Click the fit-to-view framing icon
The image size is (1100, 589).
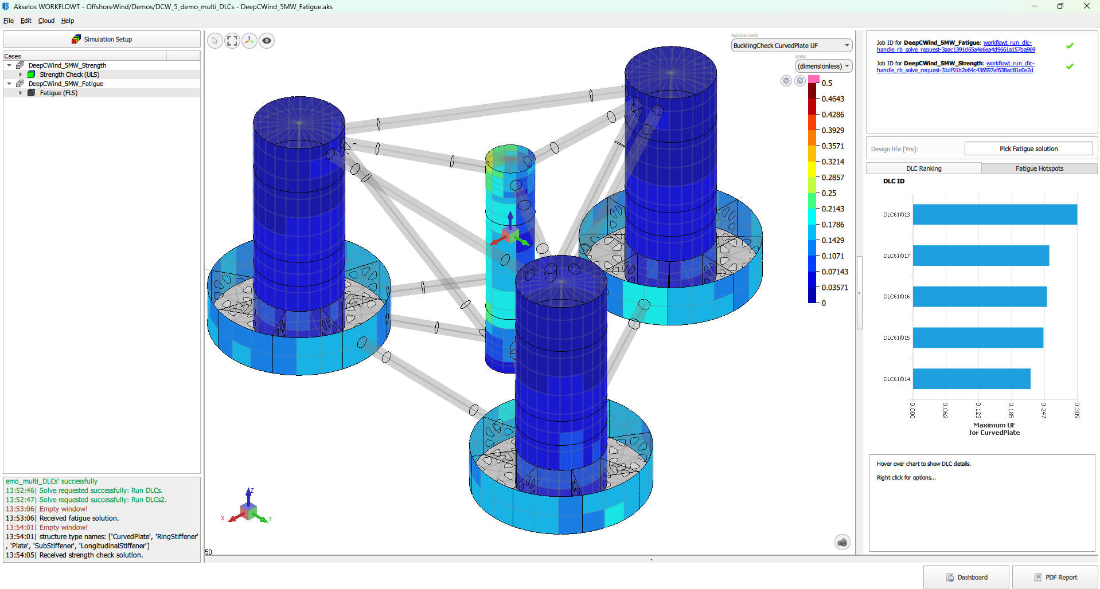232,41
